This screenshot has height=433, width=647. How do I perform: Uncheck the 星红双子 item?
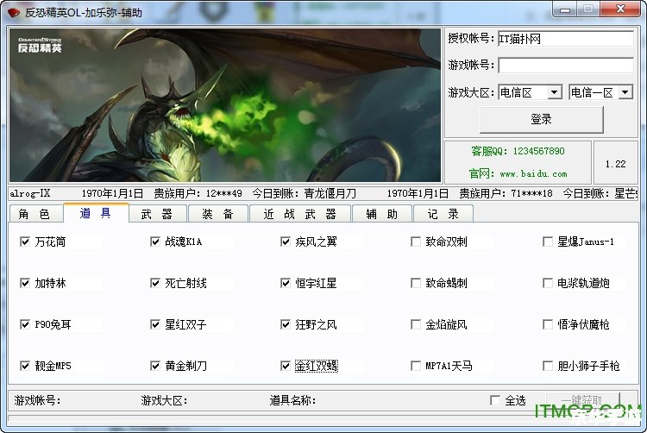[x=155, y=324]
